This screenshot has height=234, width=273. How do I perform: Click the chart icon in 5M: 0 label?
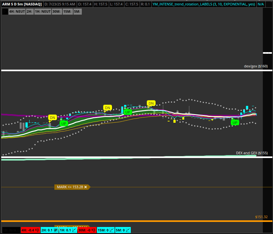point(128,230)
